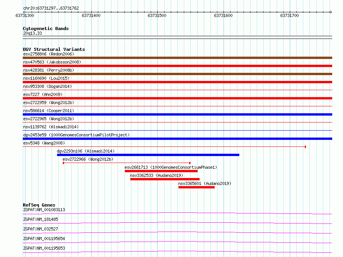The width and height of the screenshot is (343, 257).
Task: Select the brown esv2758806 variant bar
Action: click(x=177, y=58)
